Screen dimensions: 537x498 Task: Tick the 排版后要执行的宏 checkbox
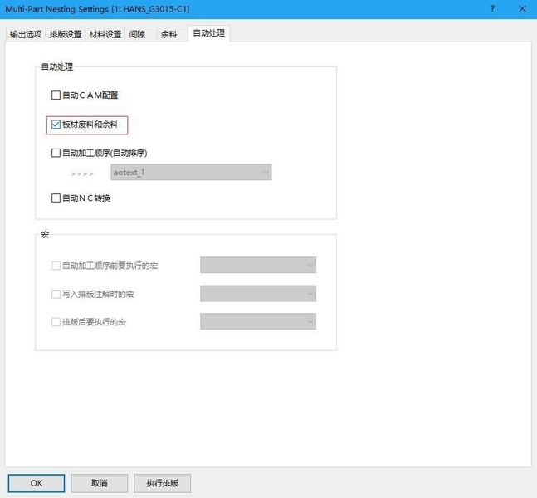point(56,322)
